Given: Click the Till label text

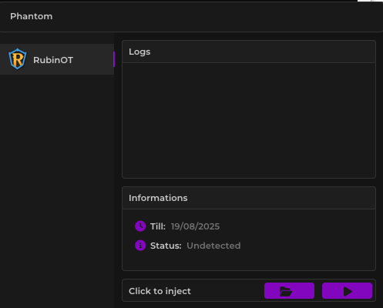Looking at the screenshot, I should [158, 226].
